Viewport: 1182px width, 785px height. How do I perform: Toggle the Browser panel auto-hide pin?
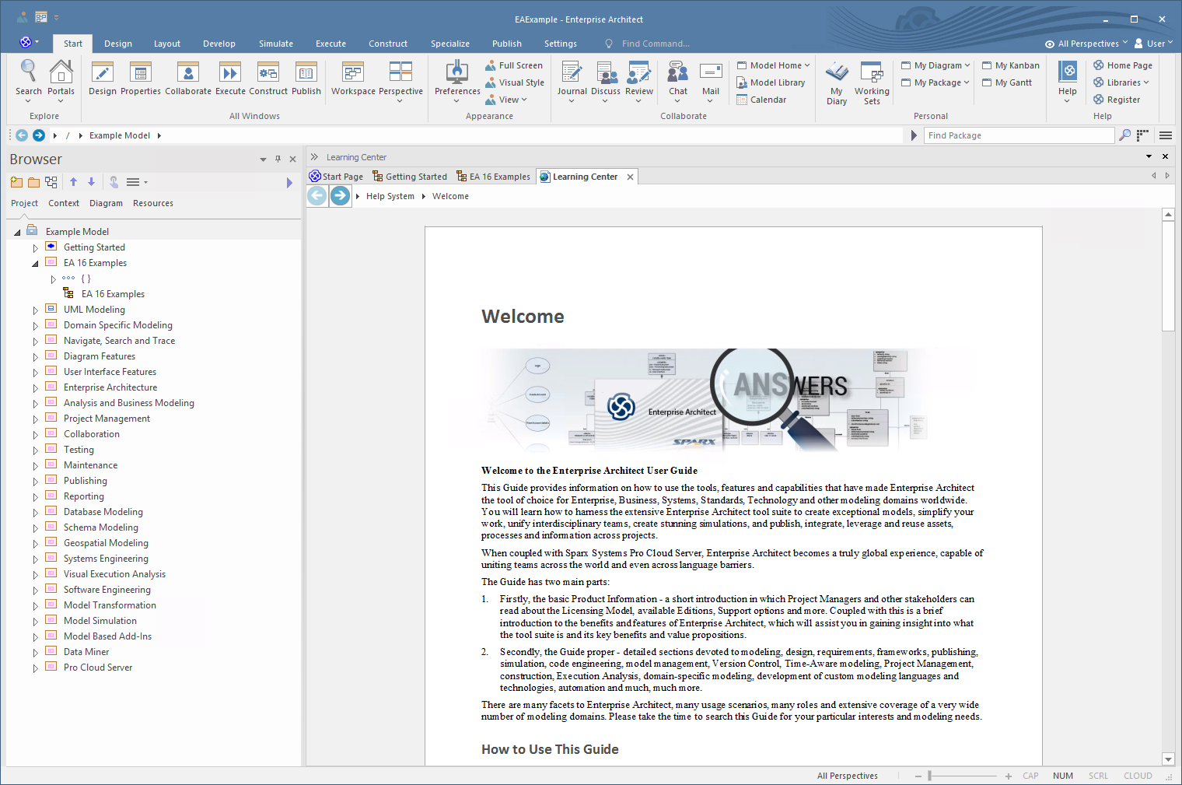[278, 159]
